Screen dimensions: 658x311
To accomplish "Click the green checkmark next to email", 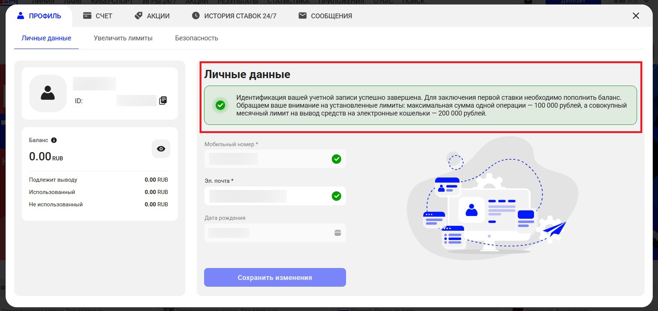I will [x=336, y=196].
